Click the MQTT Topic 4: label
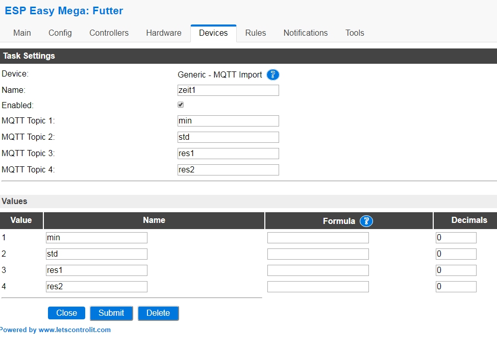This screenshot has width=497, height=352. (28, 169)
